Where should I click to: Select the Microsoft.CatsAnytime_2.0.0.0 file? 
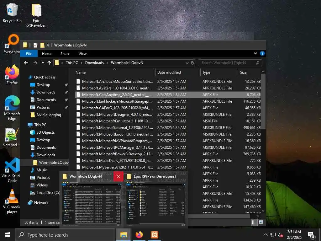(168, 95)
